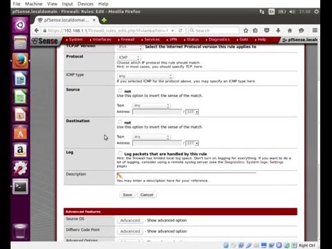Open System Settings wrench icon
332x249 pixels.
tap(20, 168)
